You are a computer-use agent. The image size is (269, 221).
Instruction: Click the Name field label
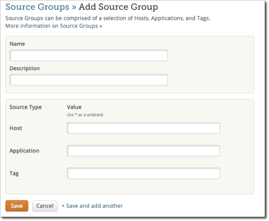point(17,44)
